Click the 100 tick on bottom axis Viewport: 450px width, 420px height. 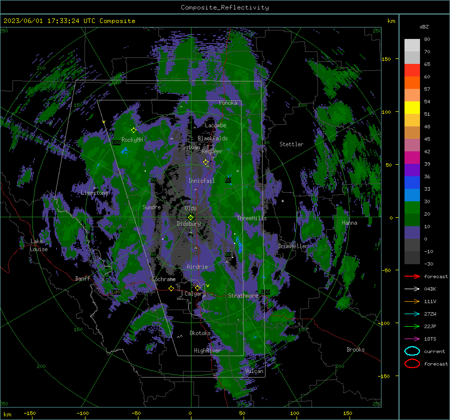(294, 413)
